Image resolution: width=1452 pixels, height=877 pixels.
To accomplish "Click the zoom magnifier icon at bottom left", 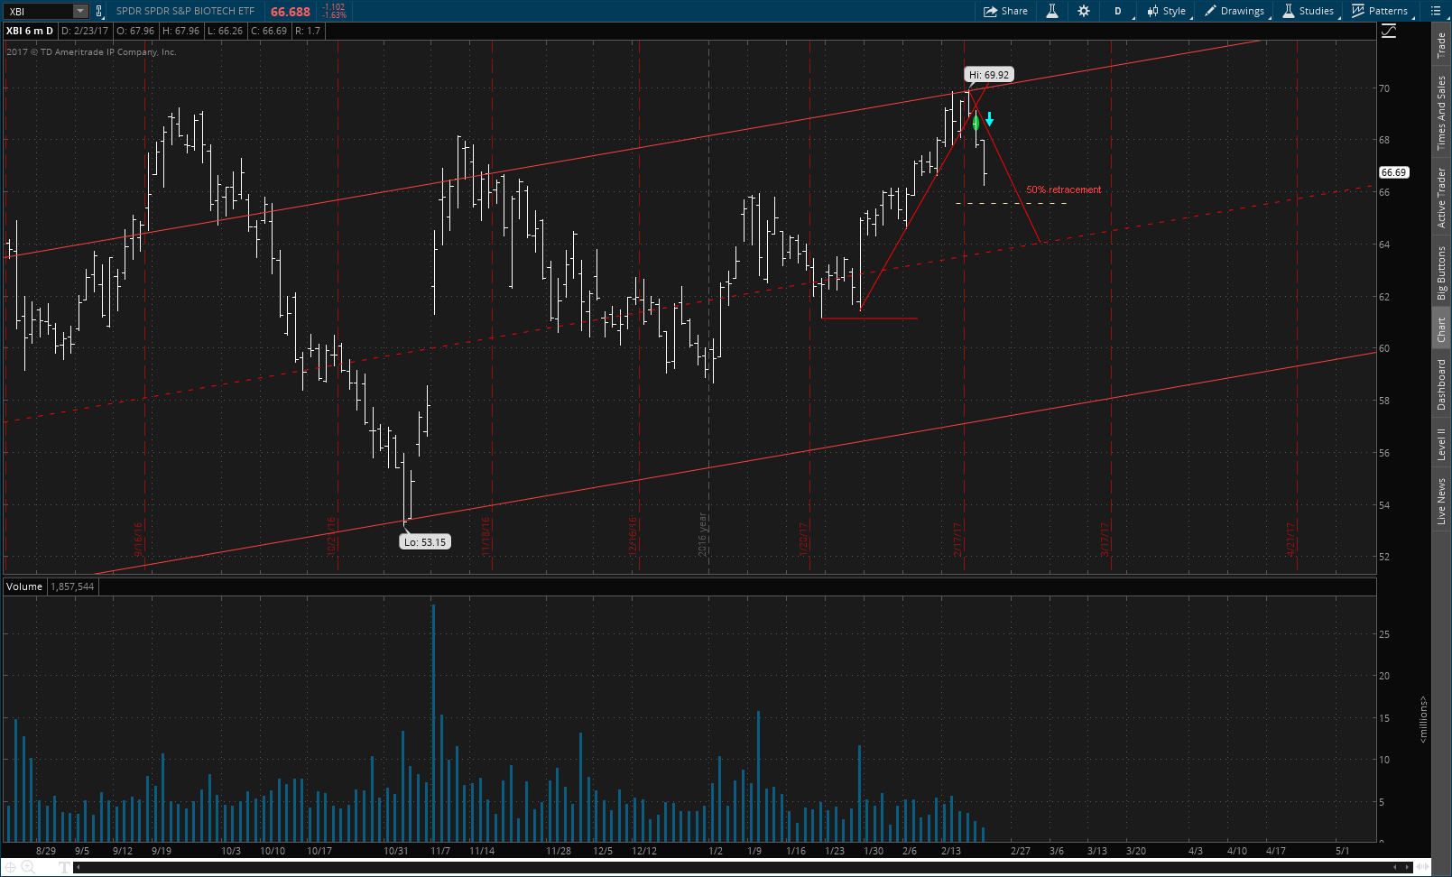I will pyautogui.click(x=28, y=867).
